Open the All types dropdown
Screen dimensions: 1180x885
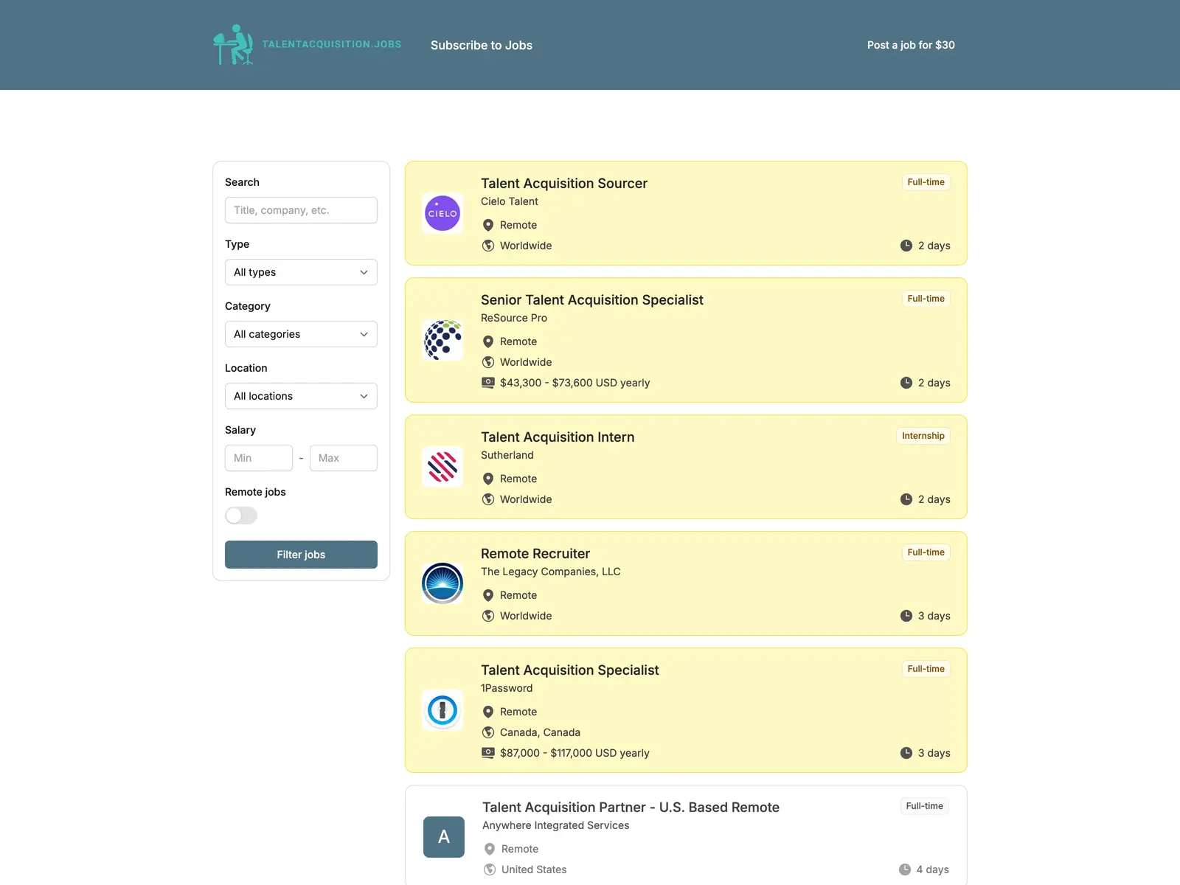(301, 272)
